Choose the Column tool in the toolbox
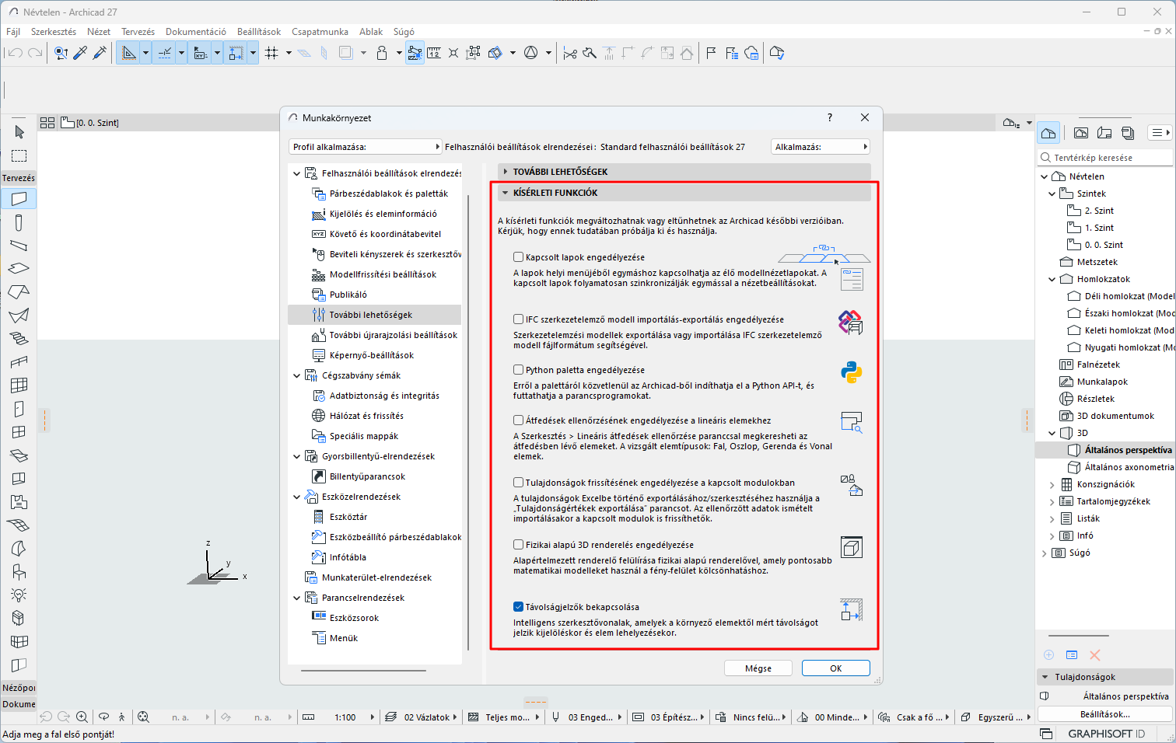 click(19, 223)
